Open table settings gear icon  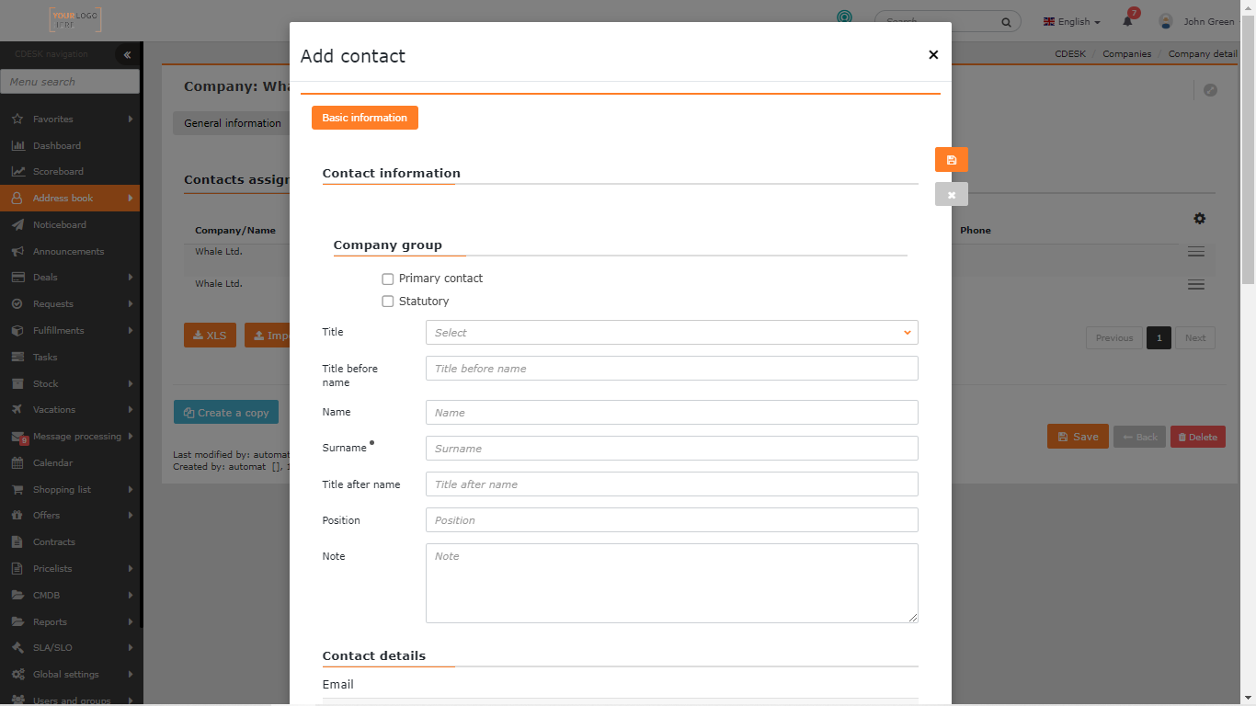point(1200,219)
